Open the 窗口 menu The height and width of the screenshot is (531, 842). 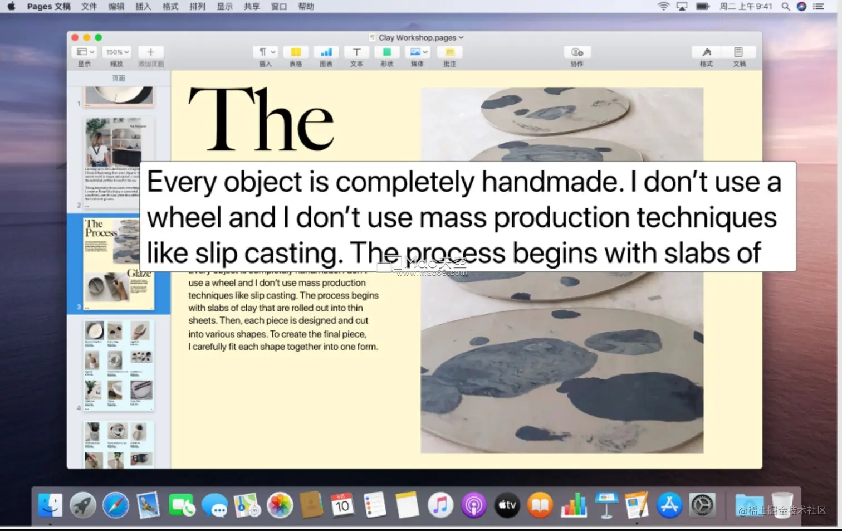[x=278, y=6]
